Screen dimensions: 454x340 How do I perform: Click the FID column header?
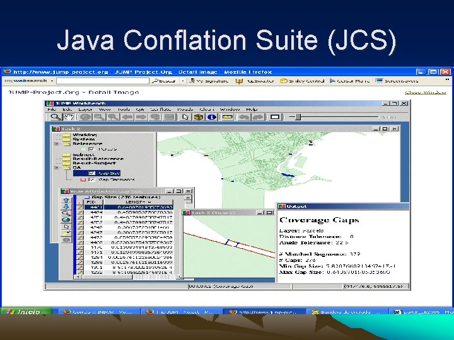pos(94,202)
